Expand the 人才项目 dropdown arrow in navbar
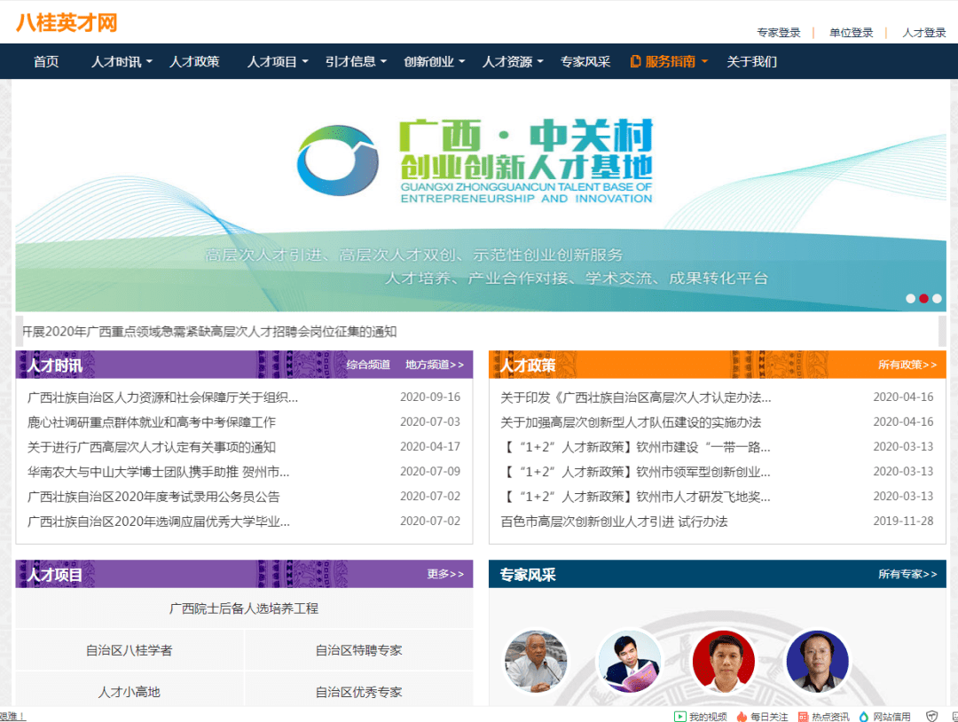The image size is (958, 722). coord(305,62)
